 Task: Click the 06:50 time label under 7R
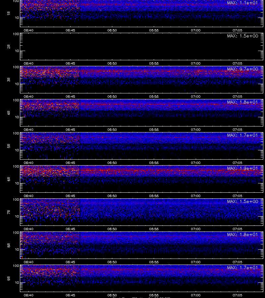(x=112, y=229)
